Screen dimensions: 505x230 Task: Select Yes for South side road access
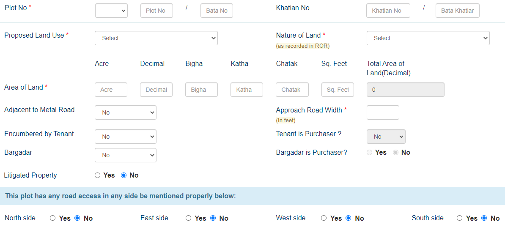(x=460, y=218)
